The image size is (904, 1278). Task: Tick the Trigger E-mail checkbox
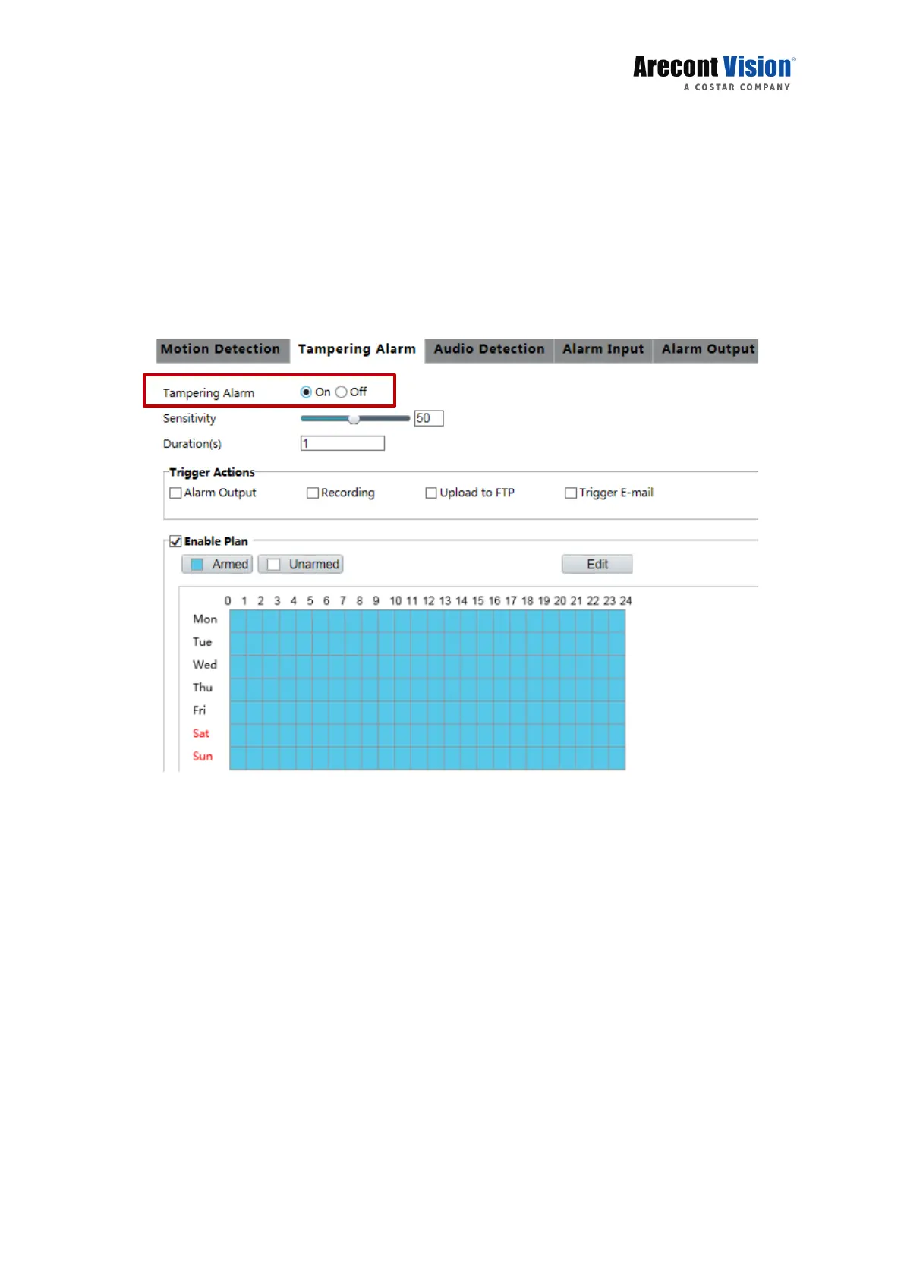point(571,493)
